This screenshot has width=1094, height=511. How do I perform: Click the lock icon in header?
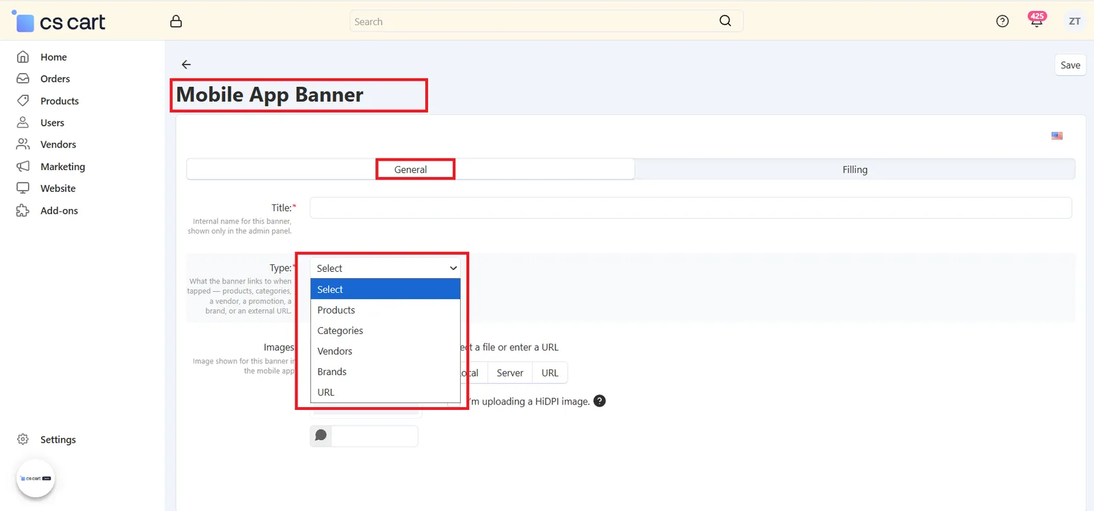176,21
